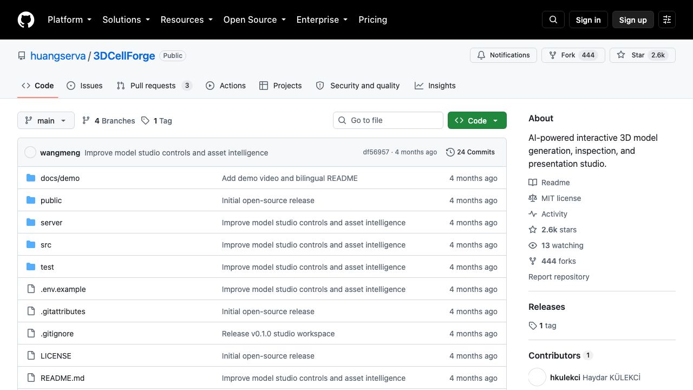The width and height of the screenshot is (693, 390).
Task: Click the forks icon in About
Action: [533, 261]
